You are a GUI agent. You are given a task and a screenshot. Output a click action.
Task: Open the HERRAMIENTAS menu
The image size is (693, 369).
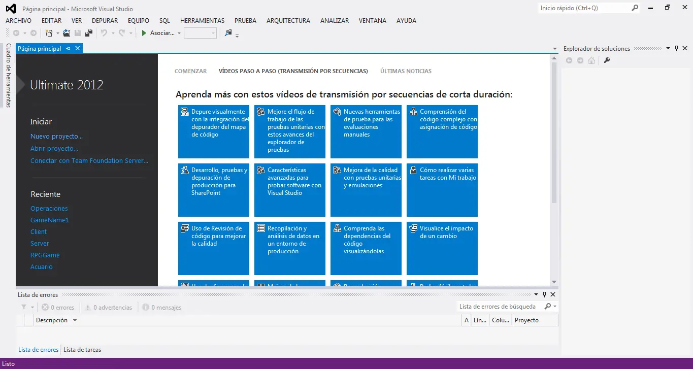[202, 21]
